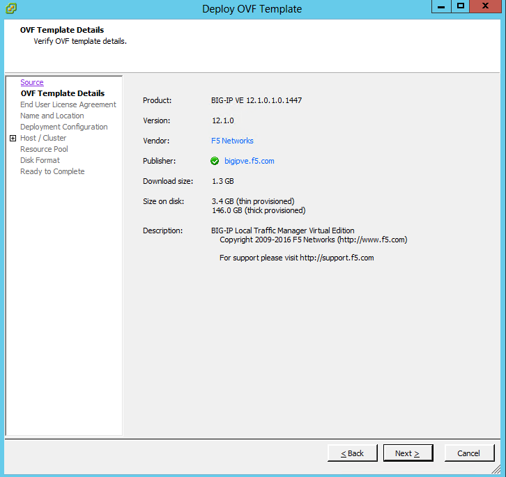The width and height of the screenshot is (506, 477).
Task: Select Host / Cluster step label
Action: [43, 138]
